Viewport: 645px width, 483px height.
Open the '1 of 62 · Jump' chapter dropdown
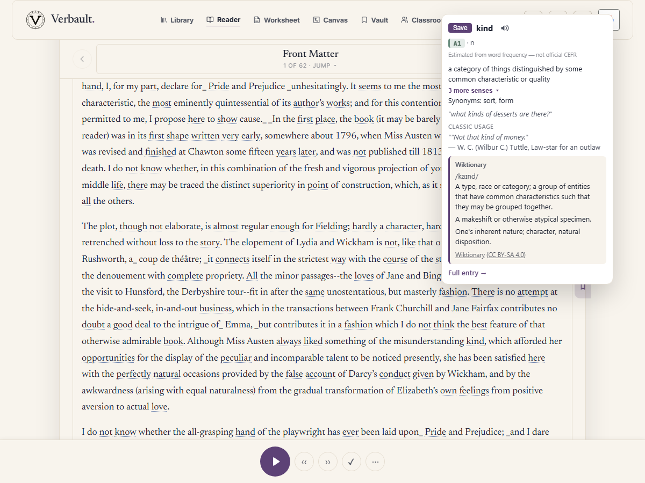310,65
